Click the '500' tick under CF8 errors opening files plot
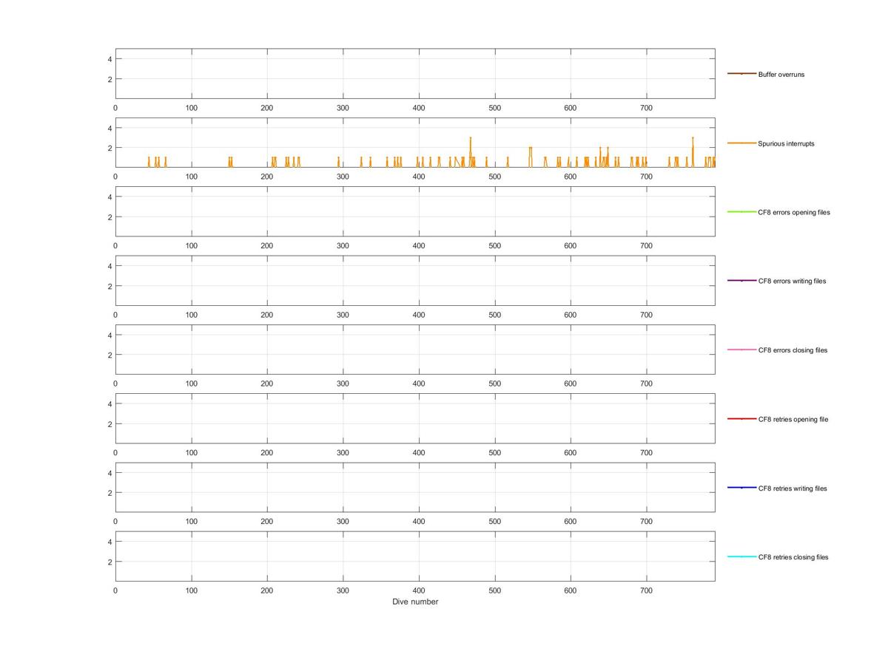 (x=494, y=245)
